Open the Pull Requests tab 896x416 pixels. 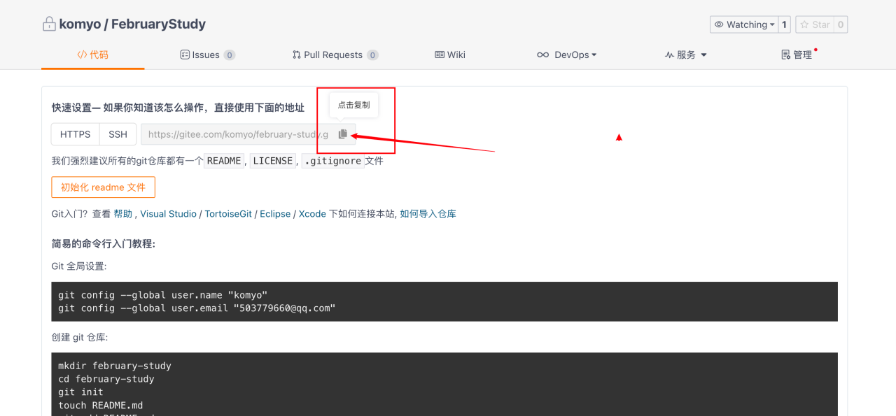[335, 55]
